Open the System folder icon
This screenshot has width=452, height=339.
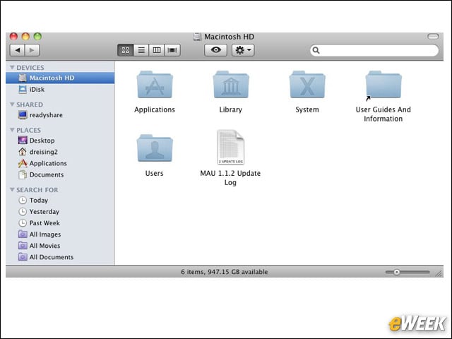[x=307, y=85]
